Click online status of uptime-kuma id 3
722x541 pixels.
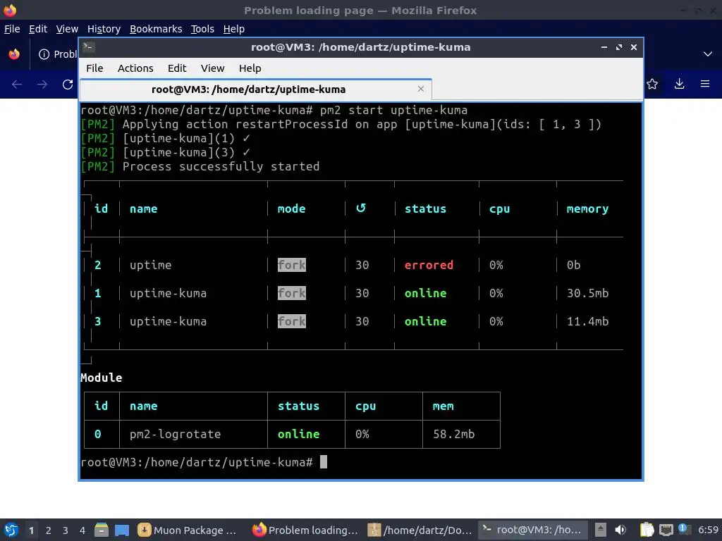(x=425, y=321)
